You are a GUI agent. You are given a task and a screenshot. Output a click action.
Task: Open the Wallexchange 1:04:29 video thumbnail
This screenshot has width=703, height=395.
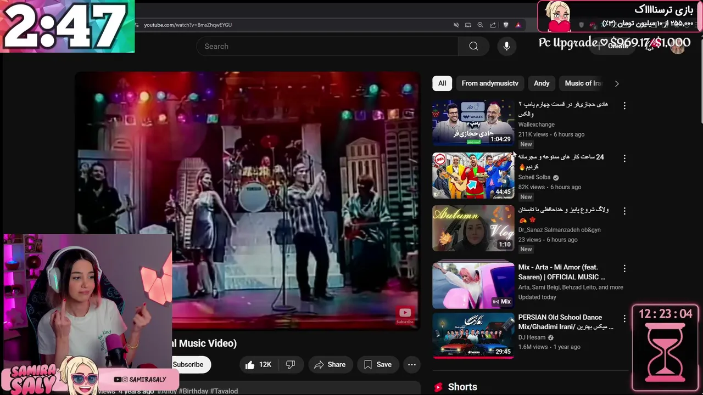pos(473,123)
